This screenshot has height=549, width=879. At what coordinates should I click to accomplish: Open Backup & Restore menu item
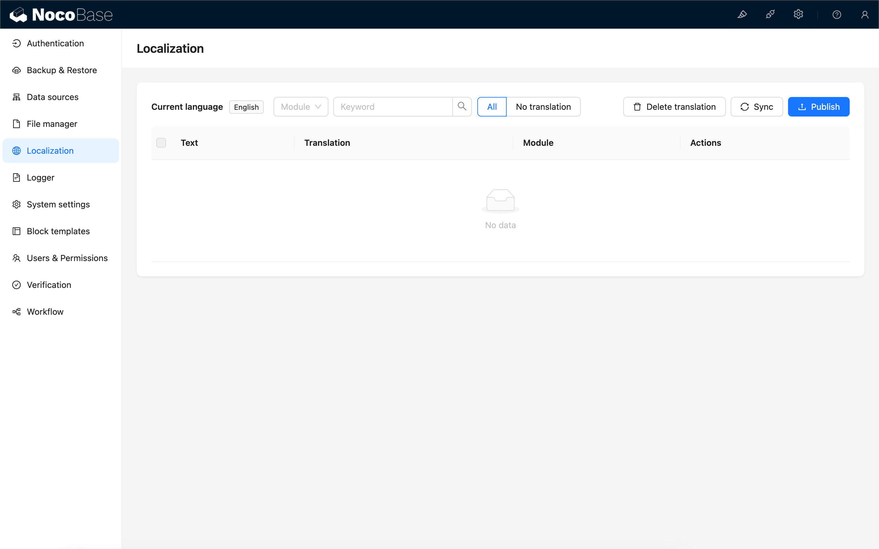(62, 70)
